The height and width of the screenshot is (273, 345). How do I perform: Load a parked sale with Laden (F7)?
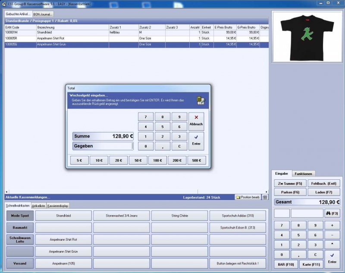324,192
